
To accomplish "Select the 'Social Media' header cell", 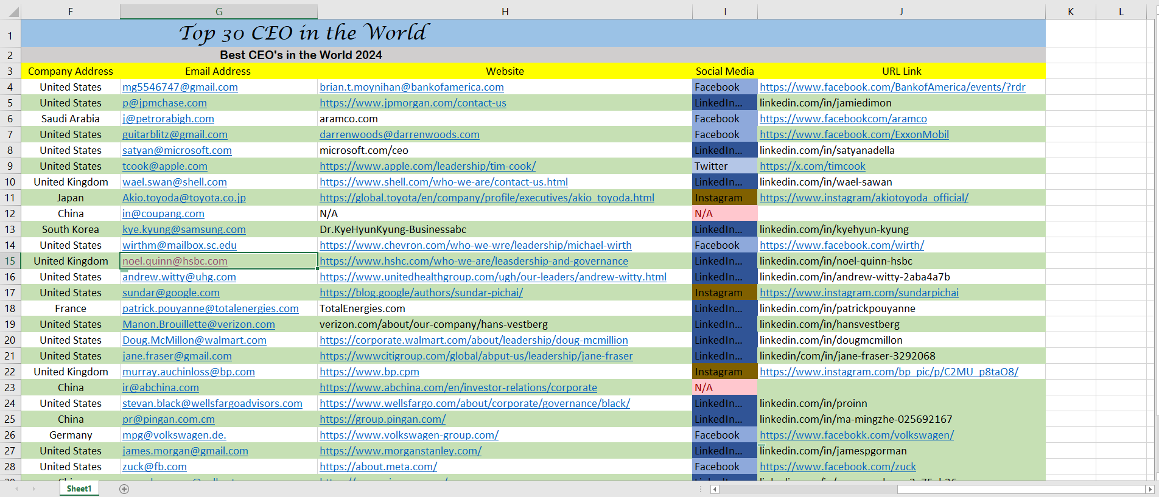I will pyautogui.click(x=725, y=71).
